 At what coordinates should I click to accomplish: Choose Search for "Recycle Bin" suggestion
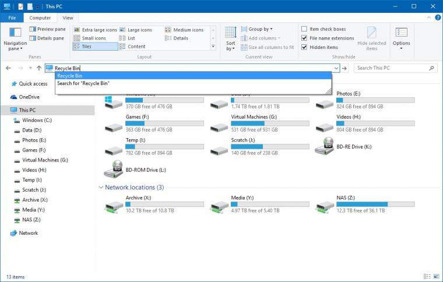tap(194, 83)
